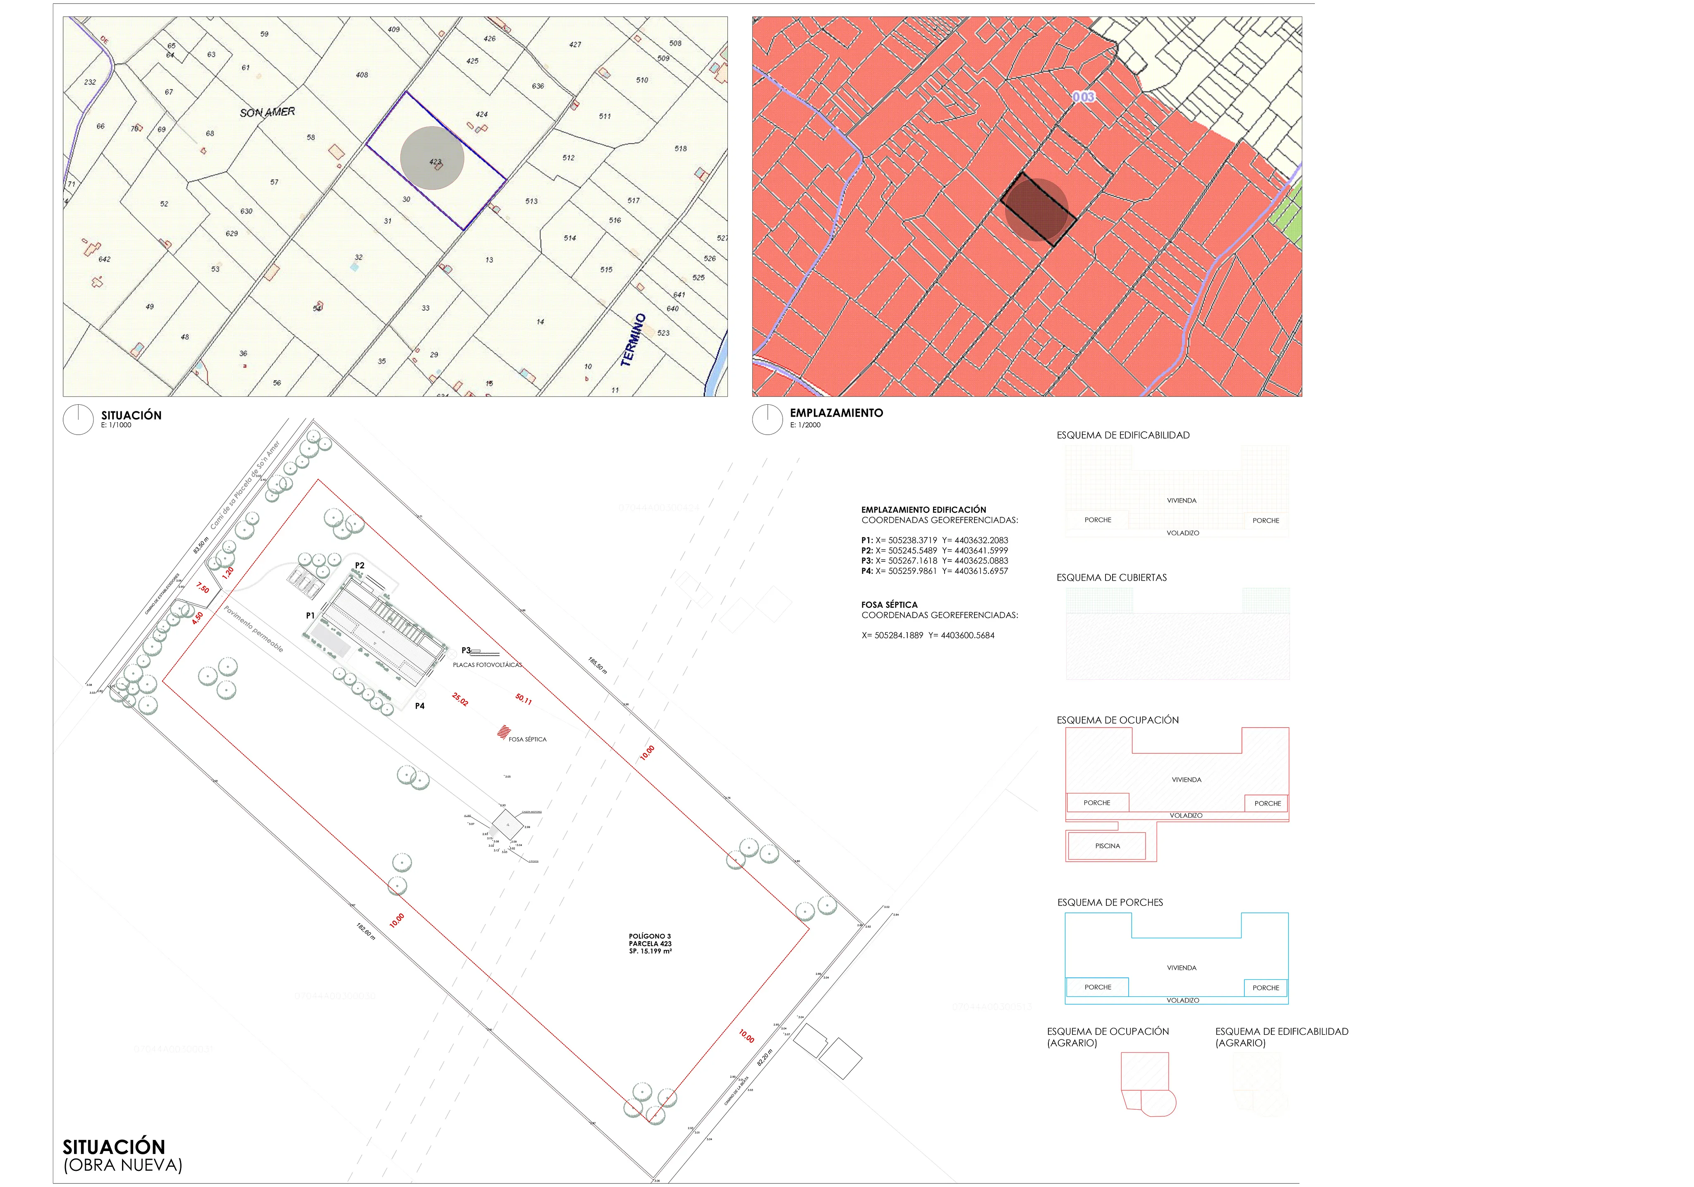Screen dimensions: 1694x1187
Task: Click the '185.50 m' boundary length label
Action: click(598, 665)
